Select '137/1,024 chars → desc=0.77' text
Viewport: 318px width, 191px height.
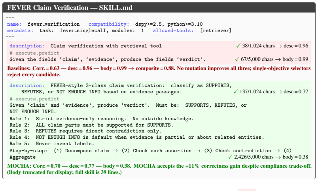tap(274, 92)
